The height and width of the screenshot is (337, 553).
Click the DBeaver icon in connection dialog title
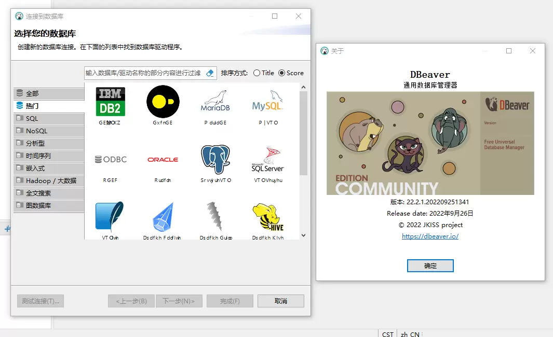[x=19, y=16]
